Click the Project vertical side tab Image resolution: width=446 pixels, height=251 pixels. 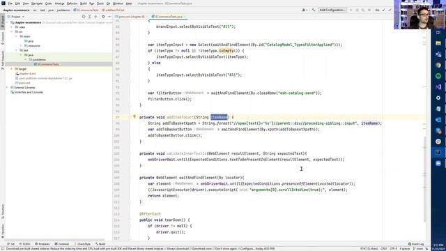[x=3, y=22]
